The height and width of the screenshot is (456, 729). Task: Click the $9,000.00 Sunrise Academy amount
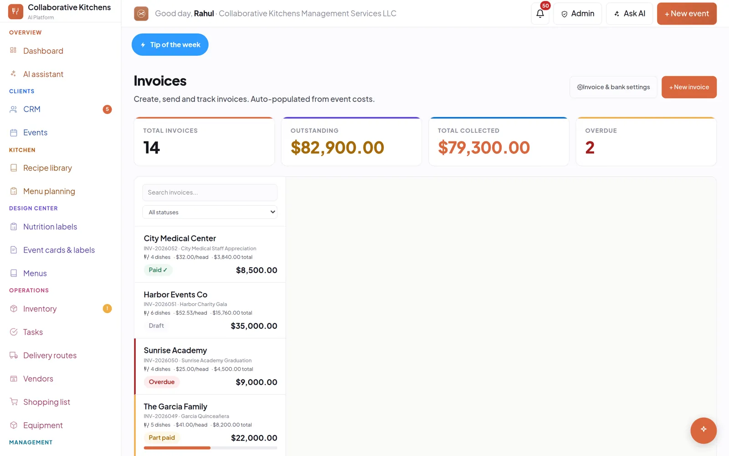tap(257, 382)
